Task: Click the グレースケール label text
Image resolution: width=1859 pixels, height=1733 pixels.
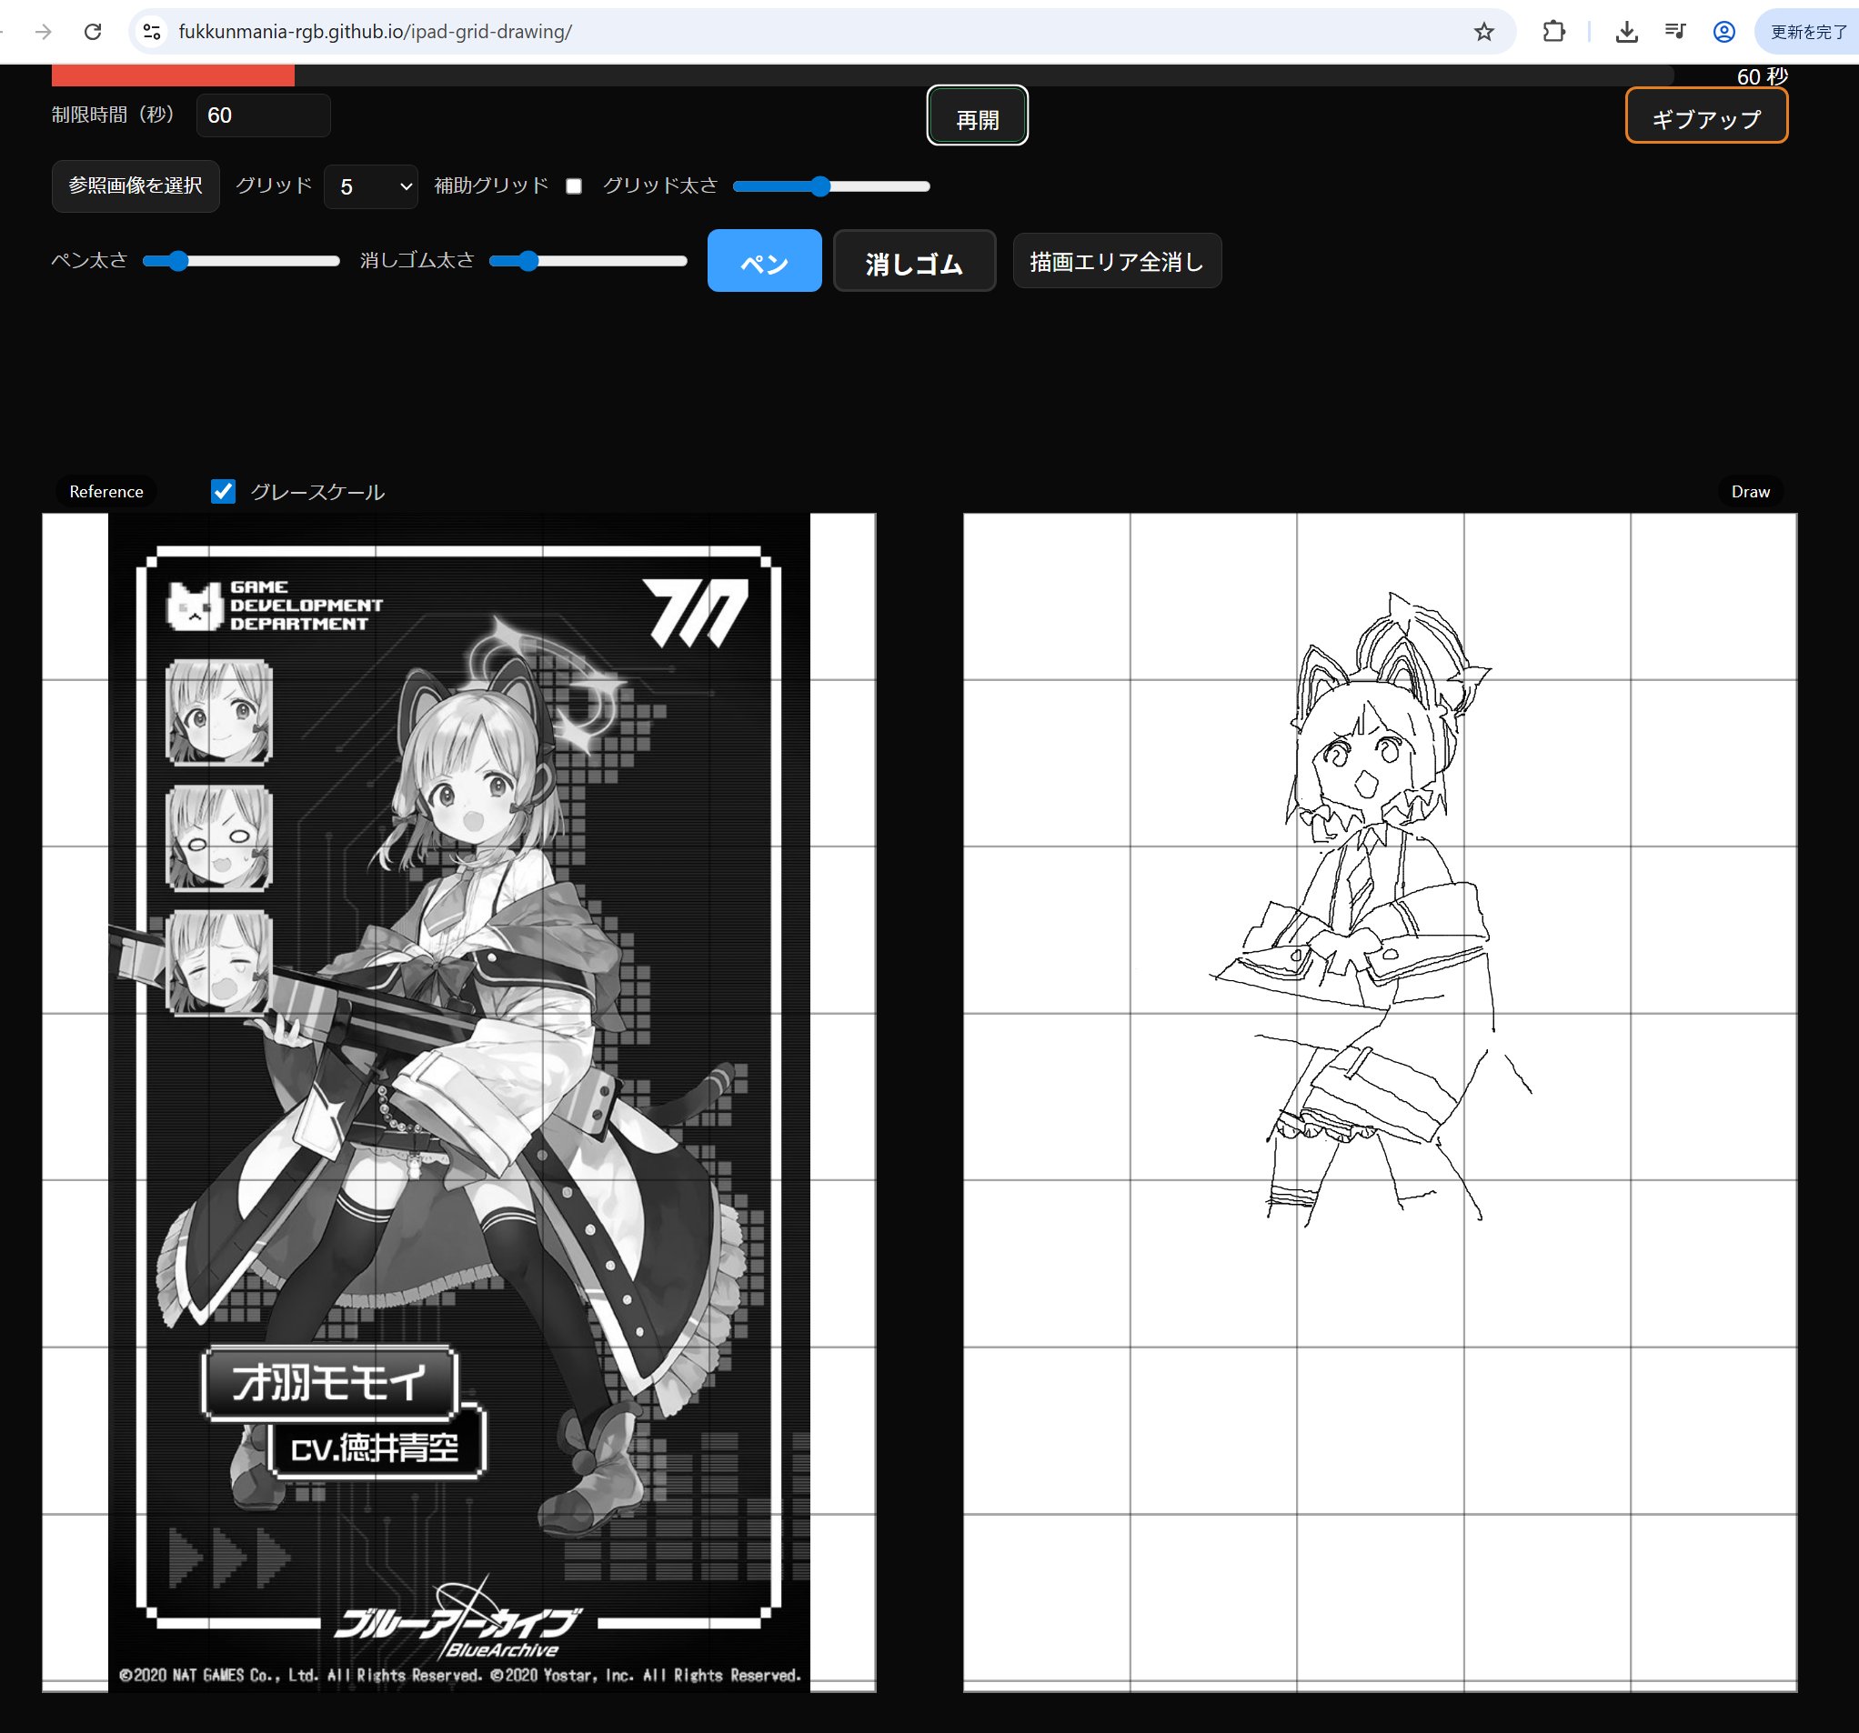Action: [x=317, y=493]
